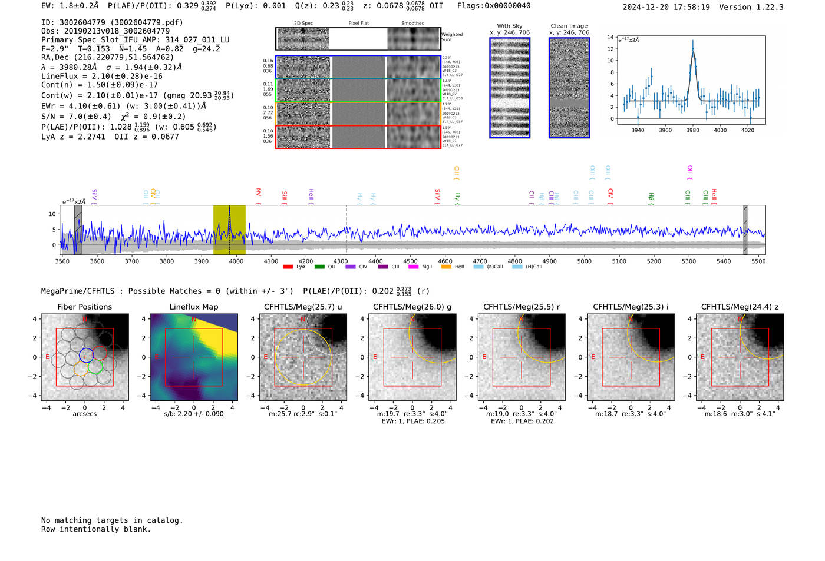Click the Clean Image cutout
This screenshot has height=561, width=825.
coord(569,88)
